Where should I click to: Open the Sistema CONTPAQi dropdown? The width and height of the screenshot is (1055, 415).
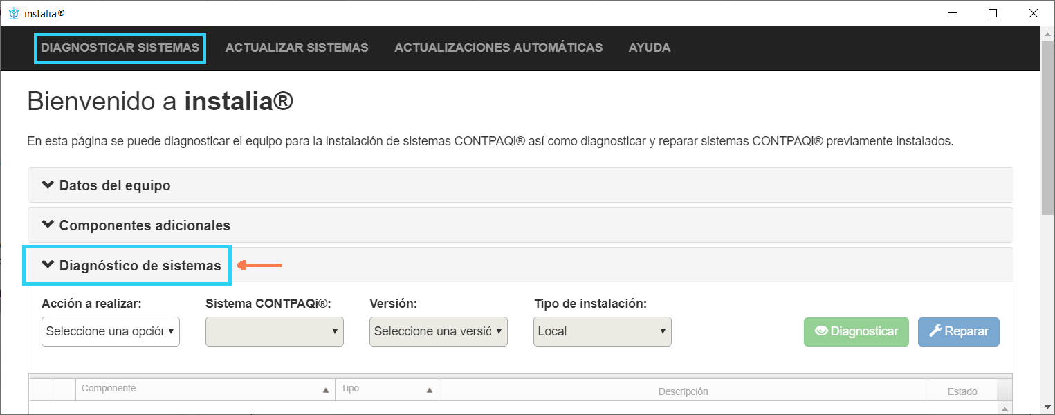pos(275,331)
